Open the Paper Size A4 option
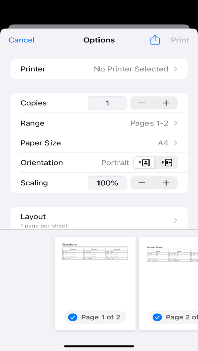Viewport: 198px width, 351px height. click(99, 143)
